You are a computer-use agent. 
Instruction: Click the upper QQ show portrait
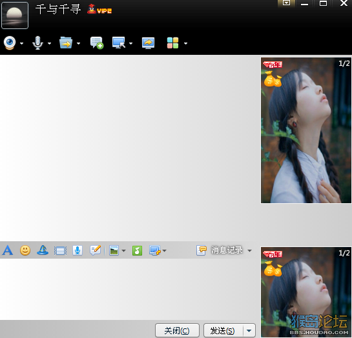tap(306, 130)
